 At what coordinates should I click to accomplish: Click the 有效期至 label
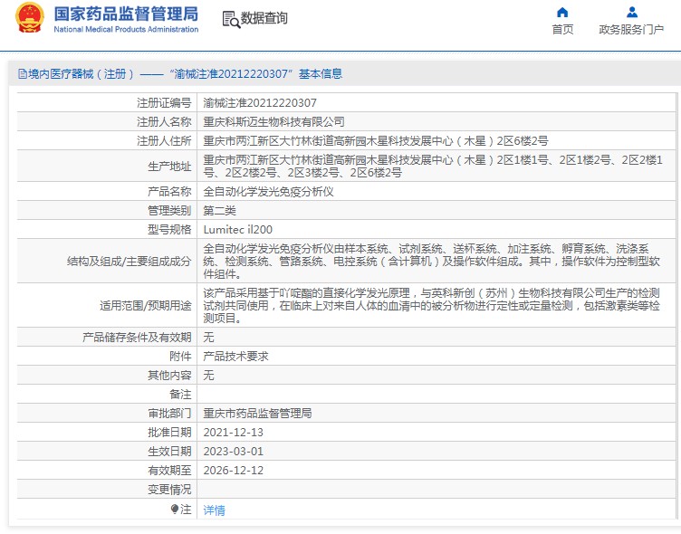(169, 470)
